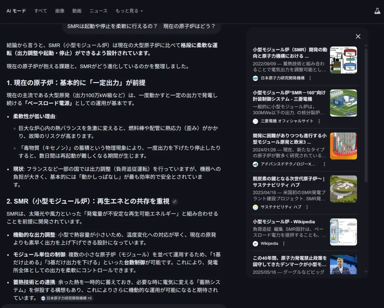
Task: Open three-dot menu for 三菱電機 オフィシャルサイト
Action: 319,121
